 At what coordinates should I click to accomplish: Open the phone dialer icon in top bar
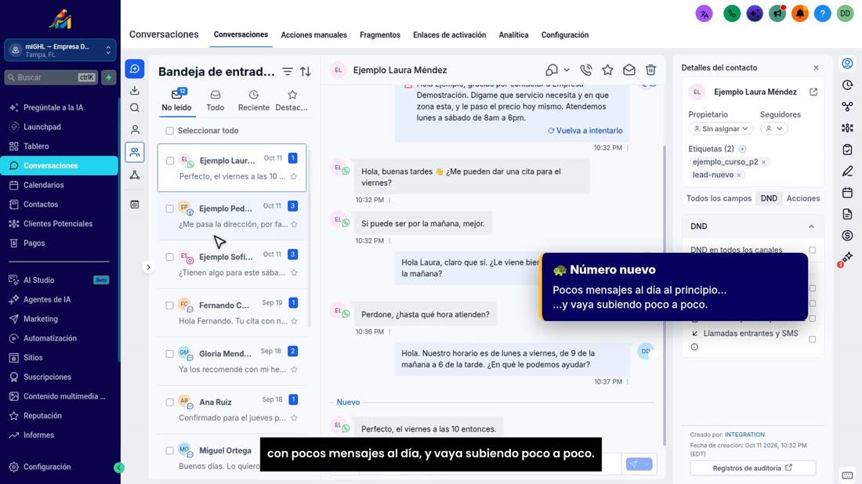pos(732,14)
